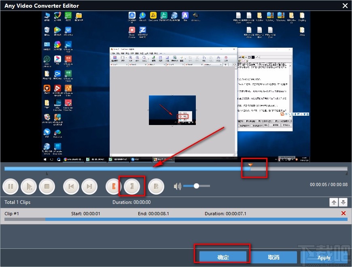Mute audio via the speaker icon
This screenshot has height=267, width=352.
pos(177,186)
